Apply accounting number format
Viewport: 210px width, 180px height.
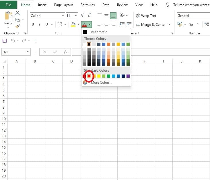180,24
